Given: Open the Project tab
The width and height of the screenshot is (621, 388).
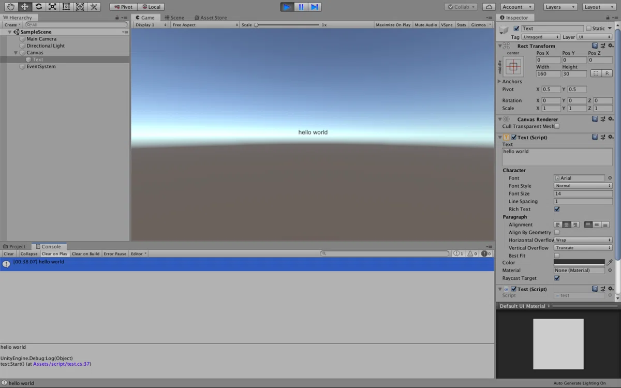Looking at the screenshot, I should point(14,246).
